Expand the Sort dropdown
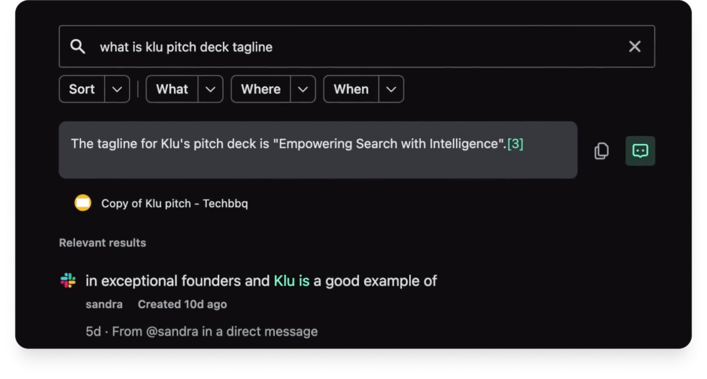Screen dimensions: 707x379 pyautogui.click(x=117, y=89)
